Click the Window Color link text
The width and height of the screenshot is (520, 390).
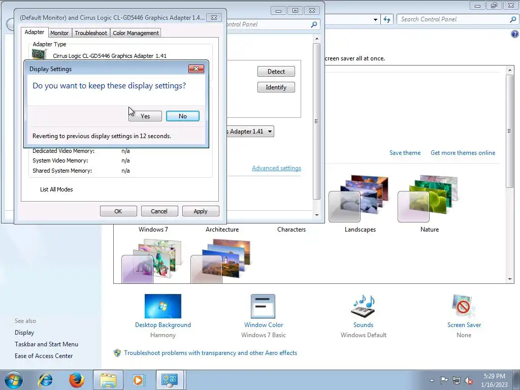pos(264,324)
